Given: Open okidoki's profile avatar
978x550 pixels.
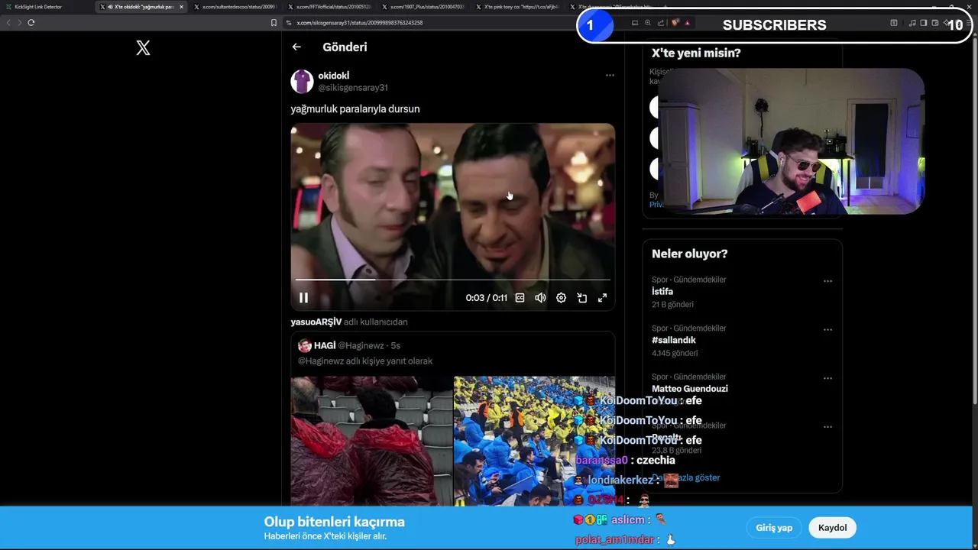Looking at the screenshot, I should (302, 81).
